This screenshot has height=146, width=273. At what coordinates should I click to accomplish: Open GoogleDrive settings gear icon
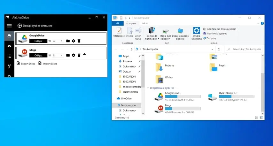(73, 41)
